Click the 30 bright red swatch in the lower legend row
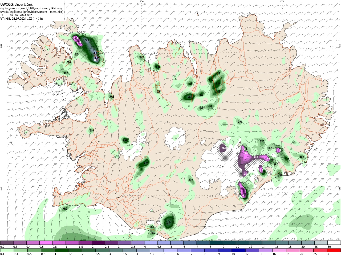This screenshot has height=256, width=341. [x=334, y=250]
